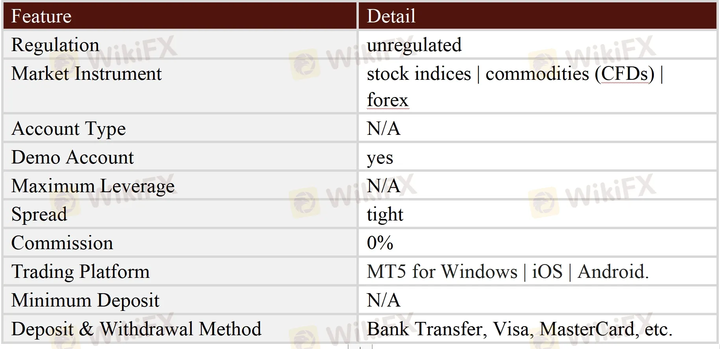The height and width of the screenshot is (349, 720).
Task: Click the Detail column header
Action: [x=391, y=17]
